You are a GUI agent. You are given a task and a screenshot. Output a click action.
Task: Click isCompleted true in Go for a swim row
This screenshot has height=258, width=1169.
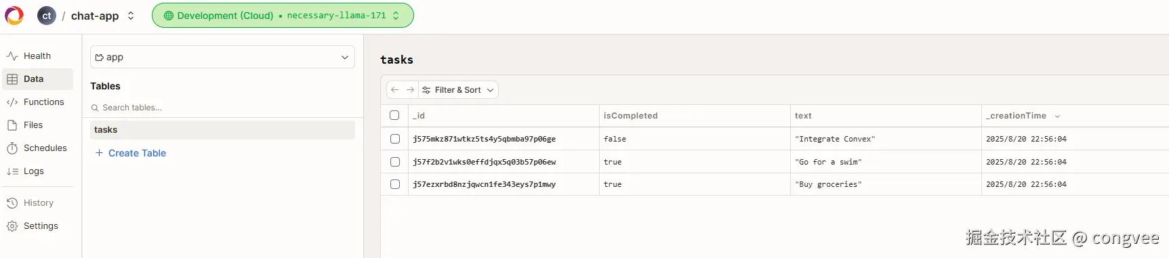click(x=695, y=162)
